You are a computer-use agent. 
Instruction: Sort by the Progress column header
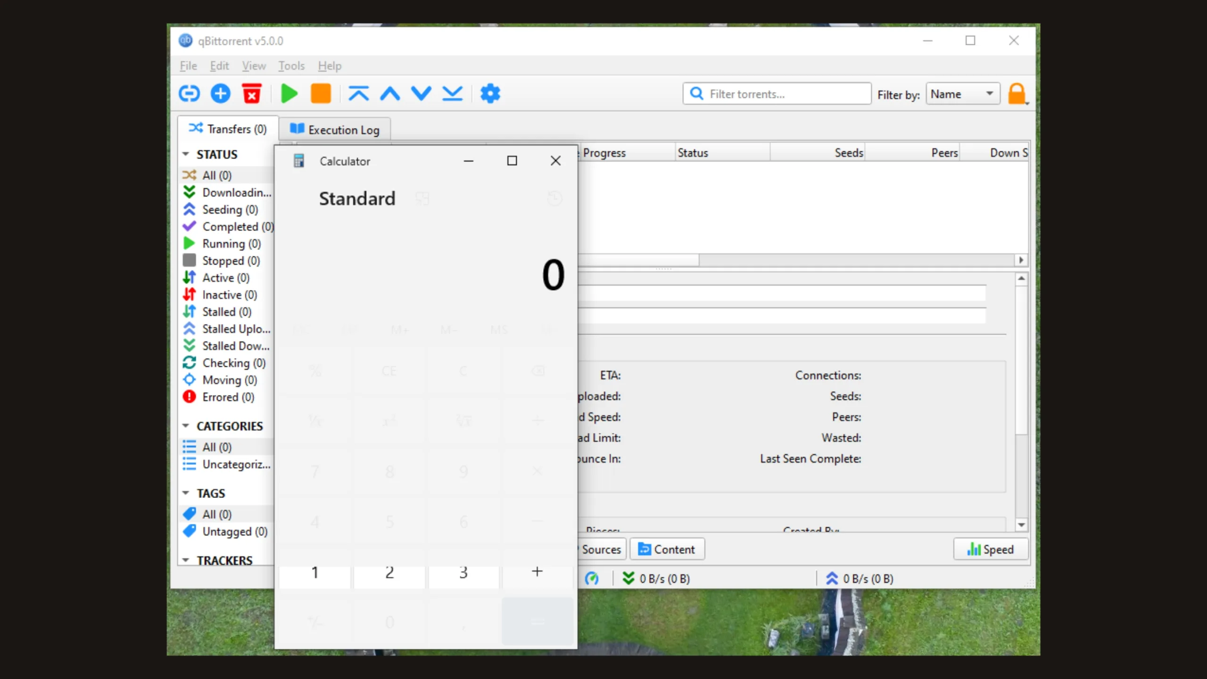click(x=627, y=153)
